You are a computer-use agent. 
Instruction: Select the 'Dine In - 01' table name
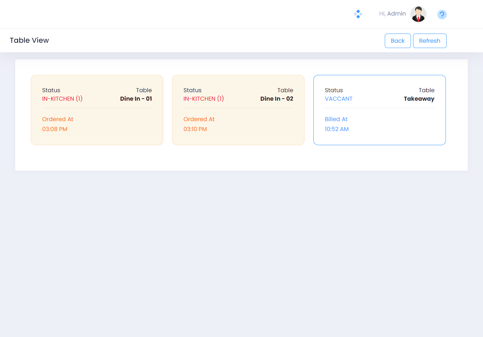(x=136, y=99)
